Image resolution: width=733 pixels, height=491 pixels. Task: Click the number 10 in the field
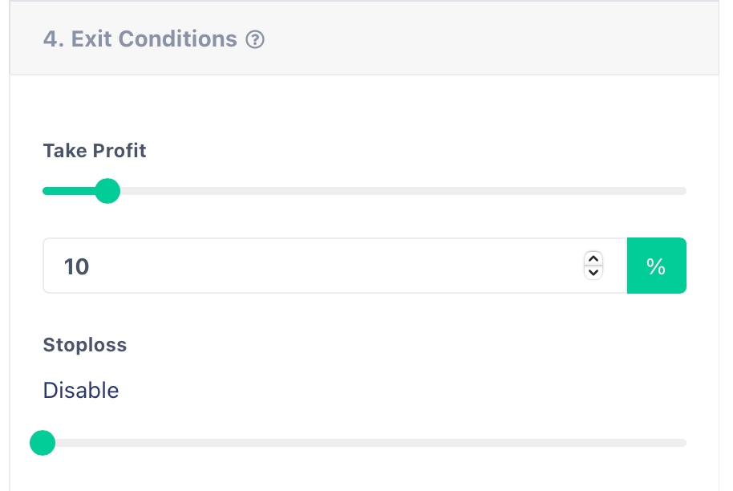(x=76, y=266)
